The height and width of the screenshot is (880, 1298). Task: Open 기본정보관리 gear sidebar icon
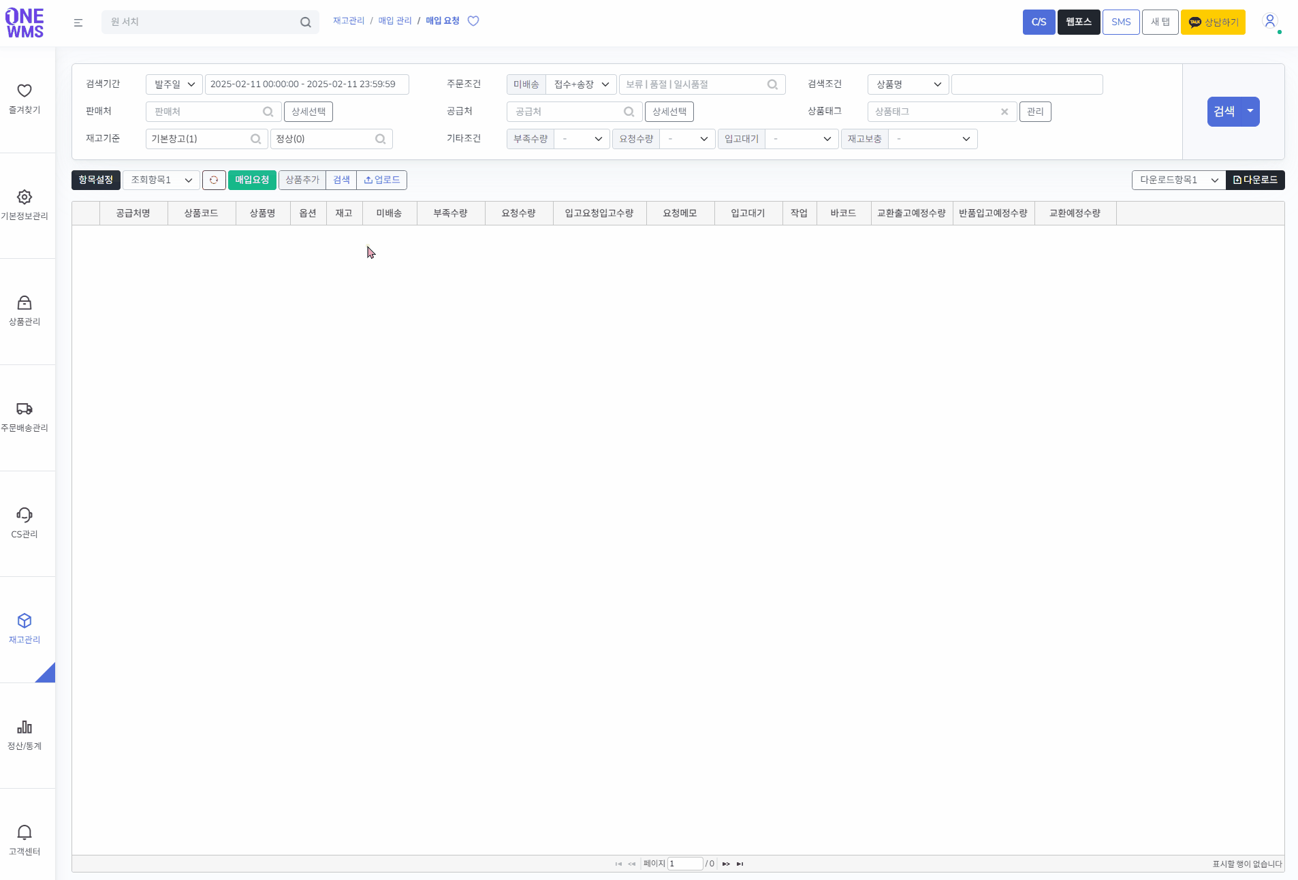pos(25,198)
